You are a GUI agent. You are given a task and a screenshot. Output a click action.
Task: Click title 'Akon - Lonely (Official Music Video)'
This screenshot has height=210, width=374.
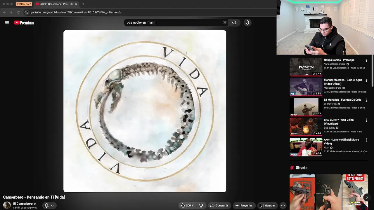pyautogui.click(x=341, y=141)
